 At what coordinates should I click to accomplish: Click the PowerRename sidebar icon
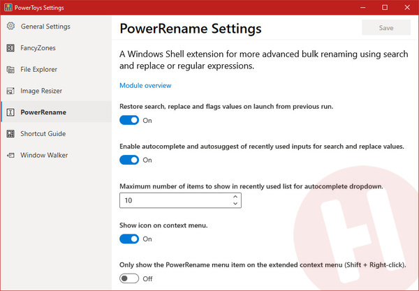10,112
